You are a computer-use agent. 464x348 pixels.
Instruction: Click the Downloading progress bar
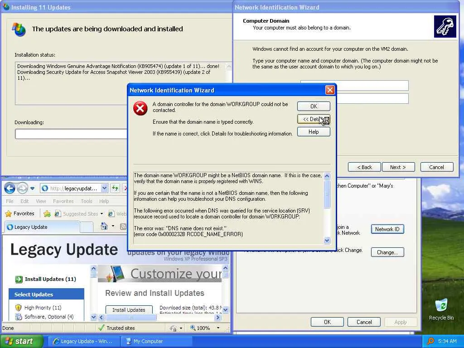tap(71, 134)
